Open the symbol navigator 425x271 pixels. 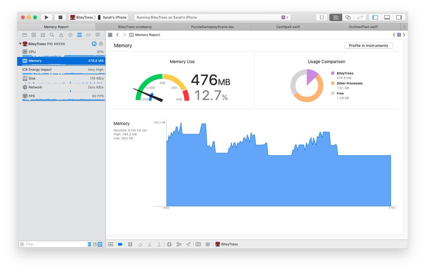[43, 35]
